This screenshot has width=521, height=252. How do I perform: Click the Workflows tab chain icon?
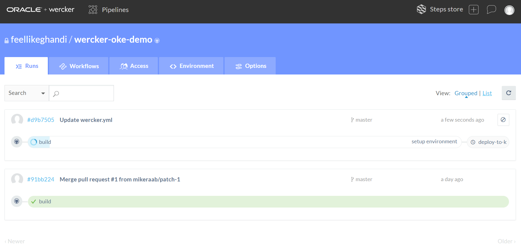(63, 66)
